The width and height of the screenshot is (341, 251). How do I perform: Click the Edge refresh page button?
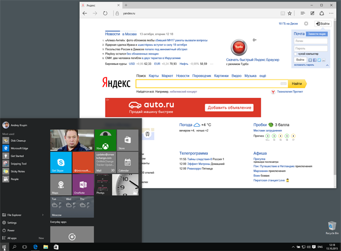click(x=105, y=13)
